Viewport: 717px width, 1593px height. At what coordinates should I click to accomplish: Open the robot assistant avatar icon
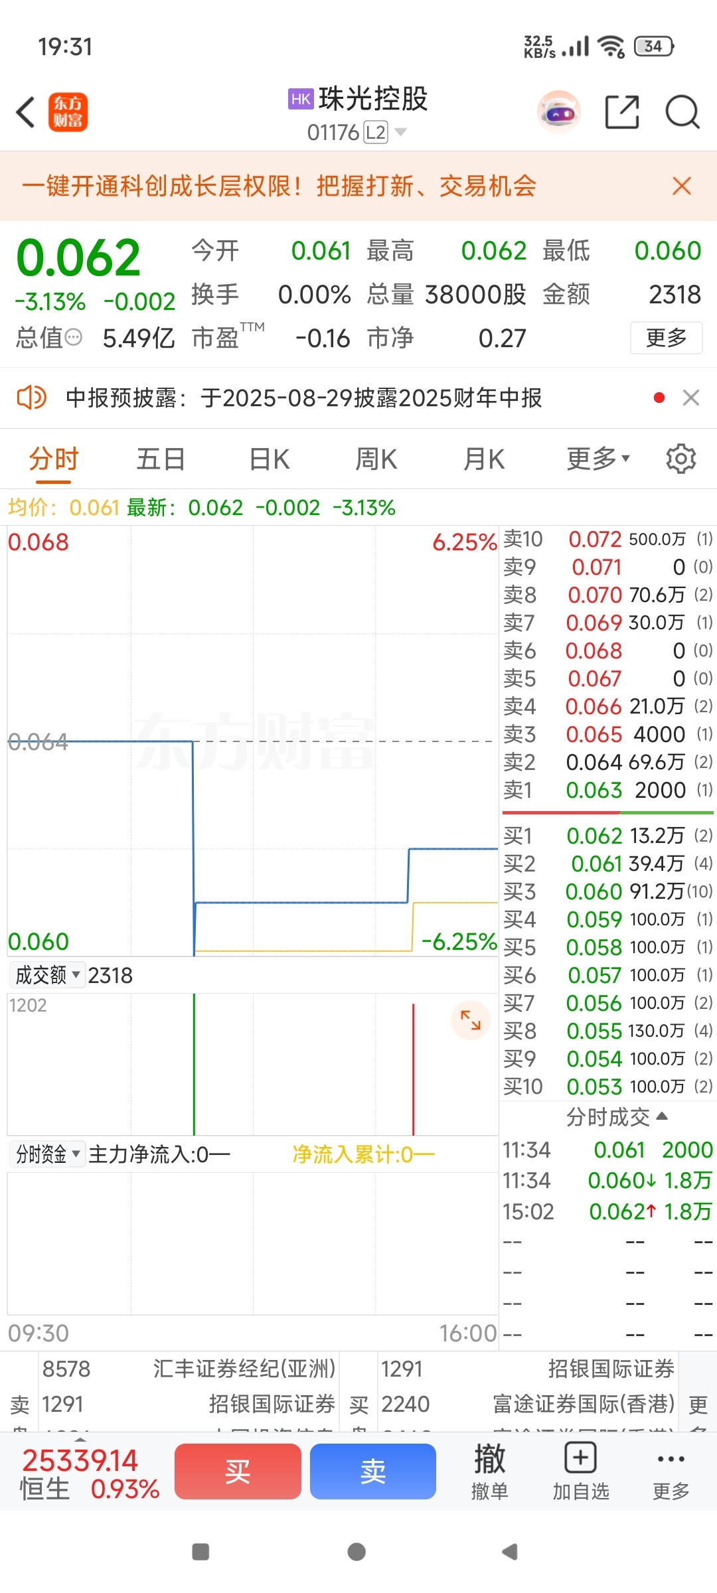(558, 112)
